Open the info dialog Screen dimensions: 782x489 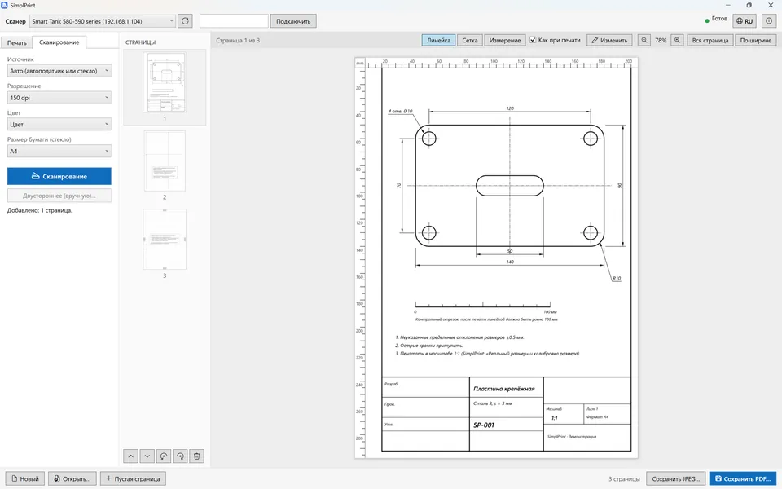[768, 21]
